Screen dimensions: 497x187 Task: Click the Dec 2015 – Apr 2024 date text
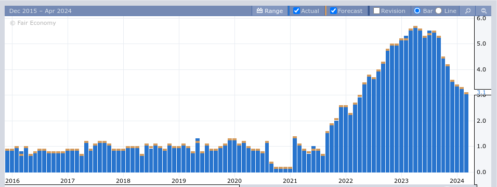tap(40, 11)
